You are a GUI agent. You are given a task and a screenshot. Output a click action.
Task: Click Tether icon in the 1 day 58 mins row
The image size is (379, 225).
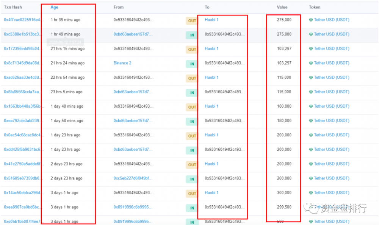click(x=311, y=121)
